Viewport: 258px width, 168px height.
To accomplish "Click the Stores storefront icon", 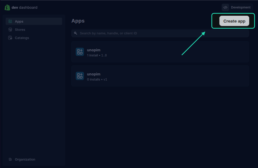I will 10,29.
